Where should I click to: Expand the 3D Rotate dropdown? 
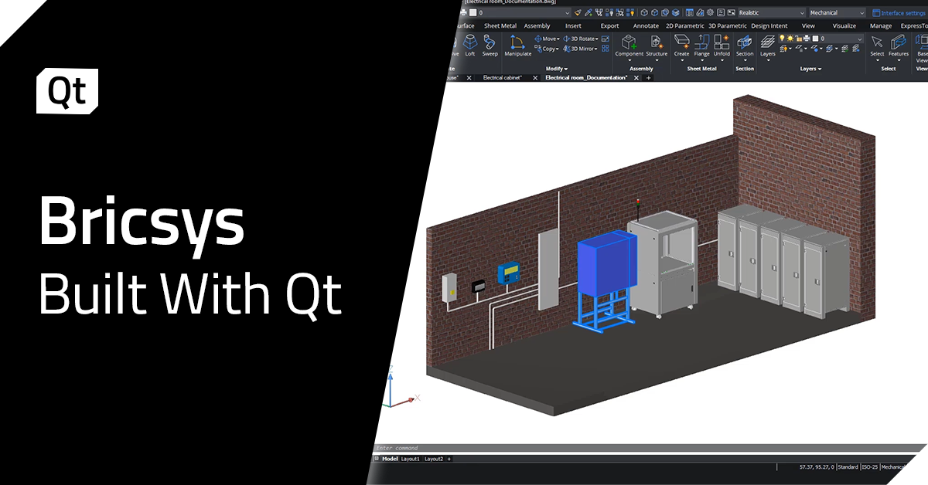[x=598, y=38]
